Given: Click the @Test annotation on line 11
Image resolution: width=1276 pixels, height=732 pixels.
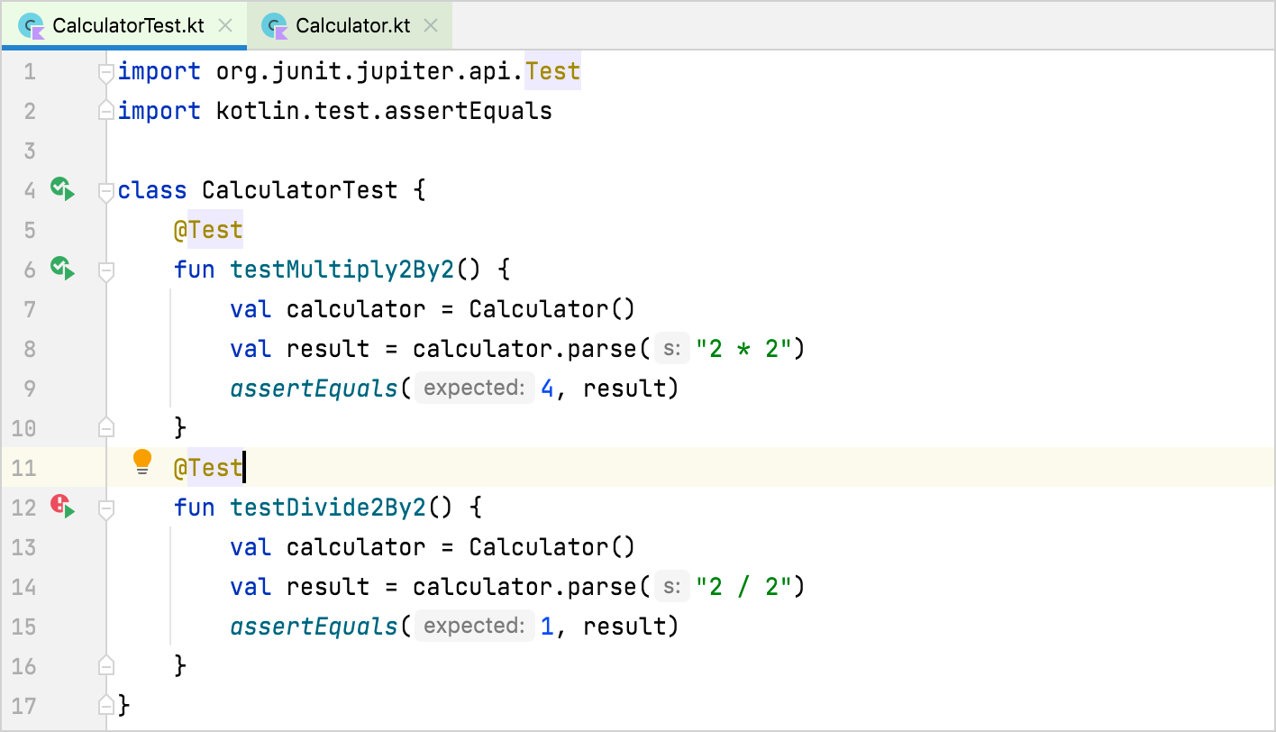Looking at the screenshot, I should click(x=208, y=468).
